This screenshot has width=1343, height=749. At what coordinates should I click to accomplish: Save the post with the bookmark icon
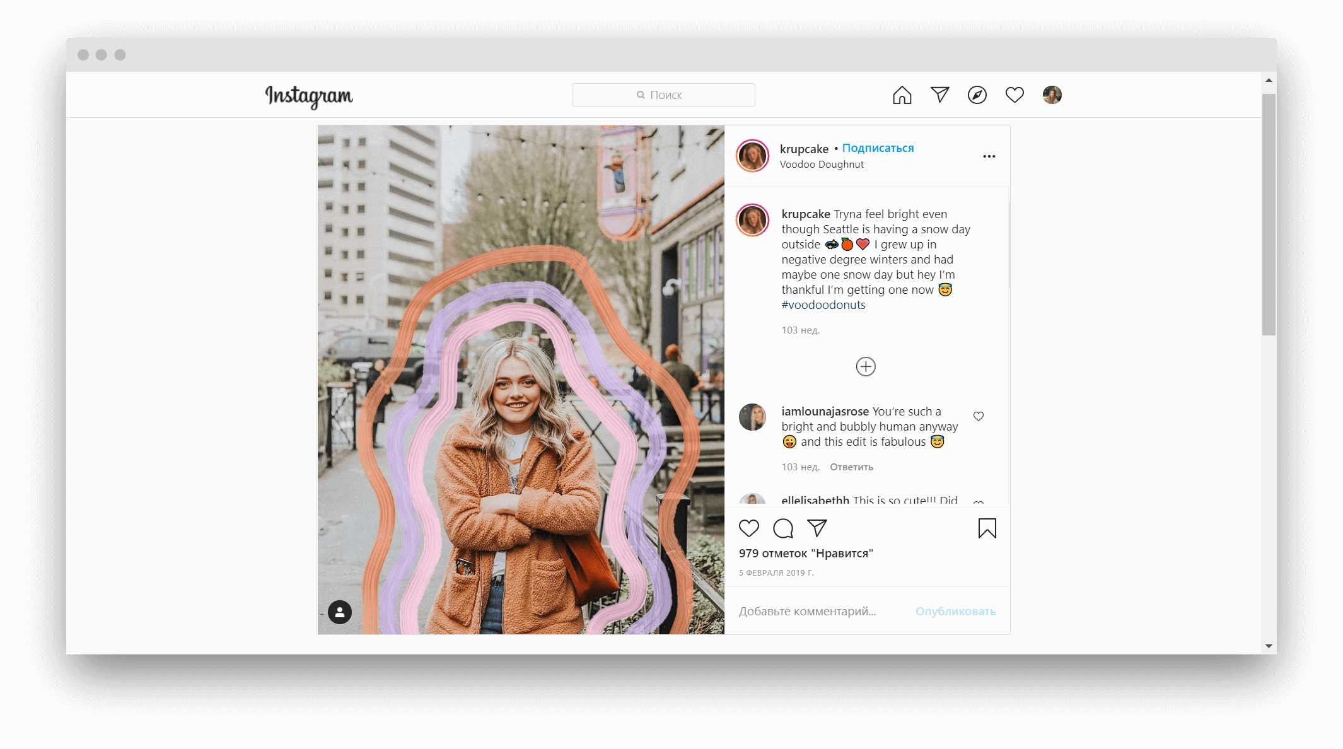click(x=987, y=528)
